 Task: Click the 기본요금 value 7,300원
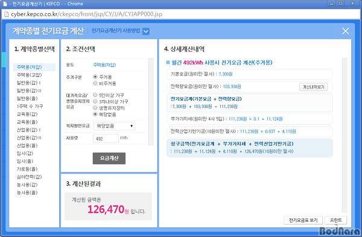[226, 74]
